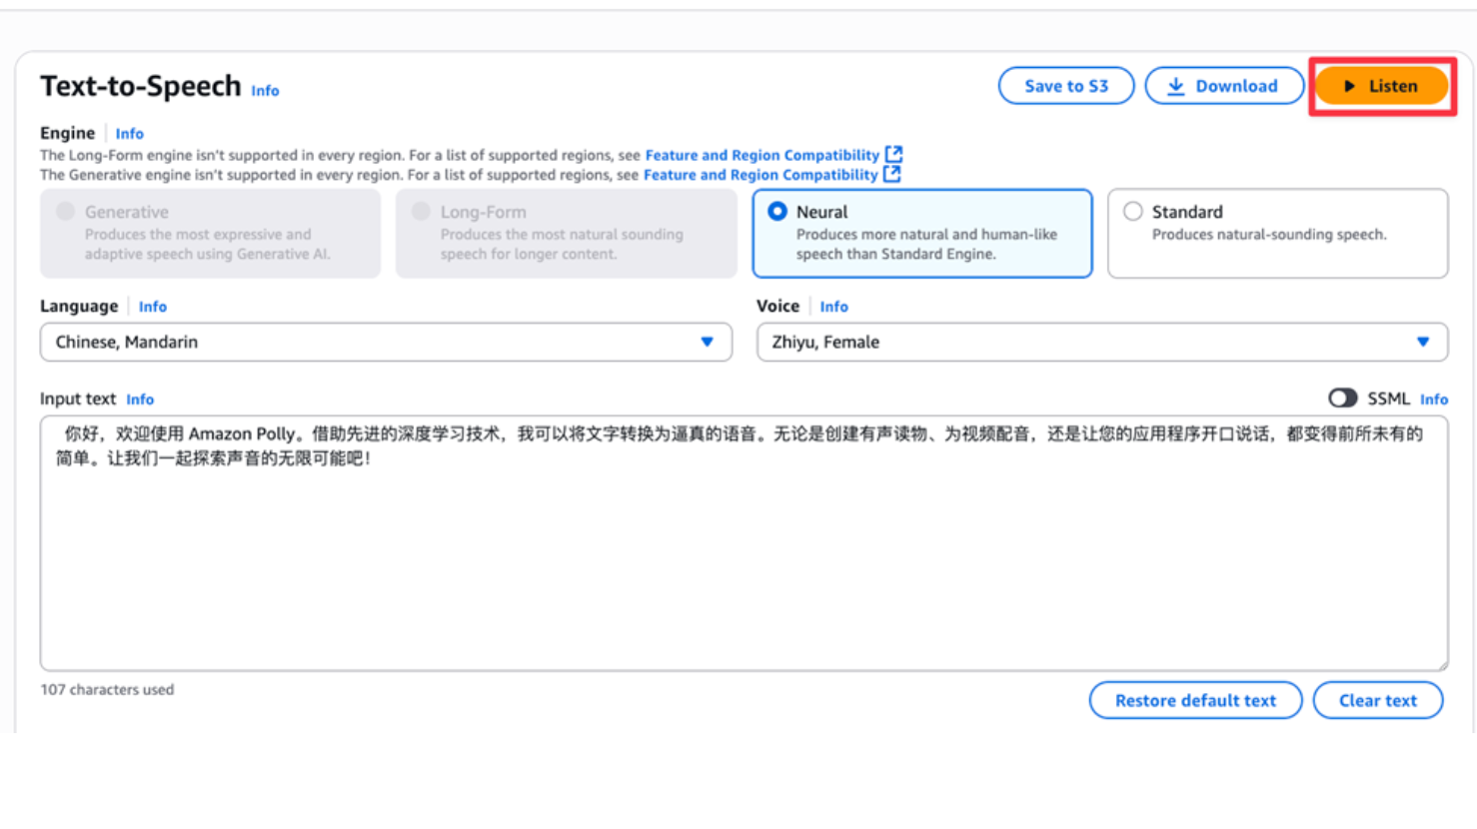1477x829 pixels.
Task: Click Save to S3 button
Action: pos(1065,86)
